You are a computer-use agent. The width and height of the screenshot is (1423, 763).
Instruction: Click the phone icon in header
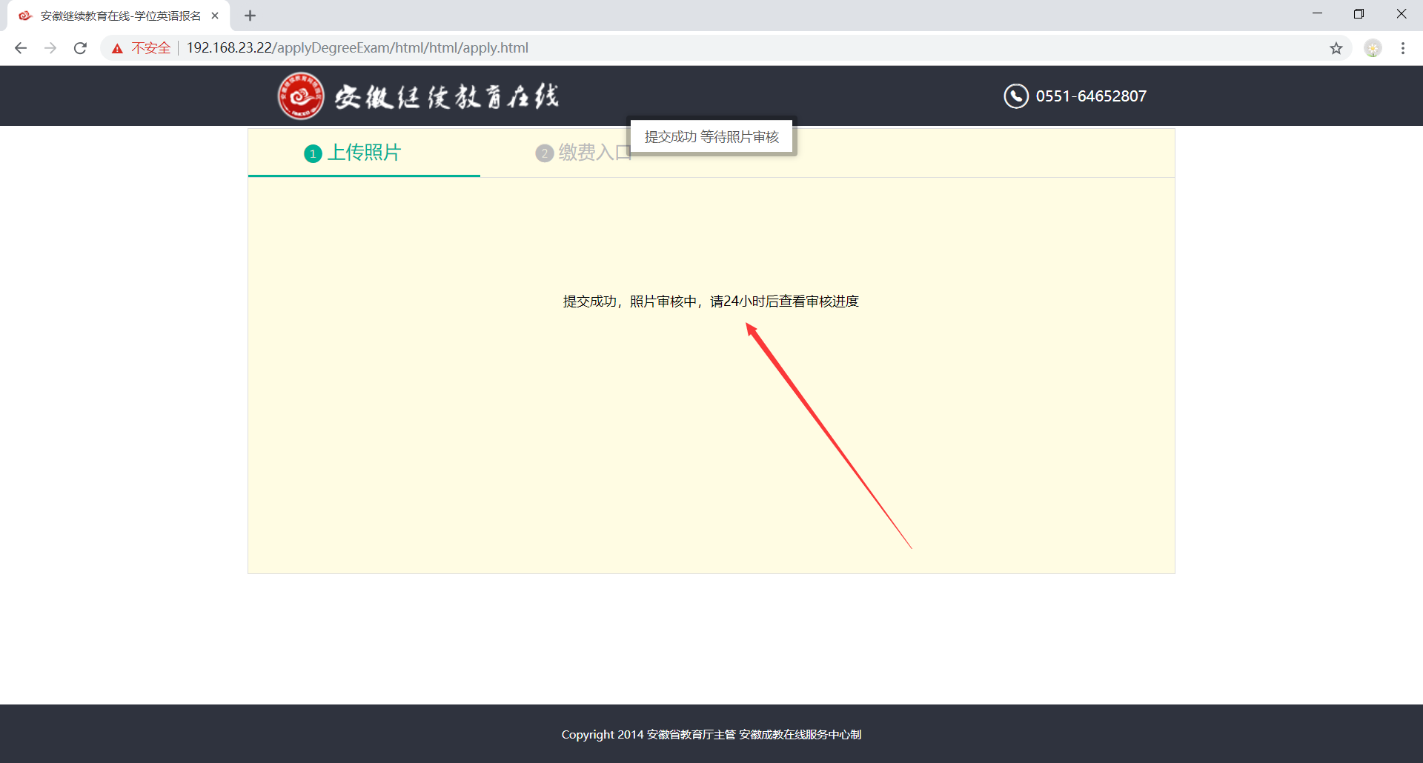coord(1015,96)
